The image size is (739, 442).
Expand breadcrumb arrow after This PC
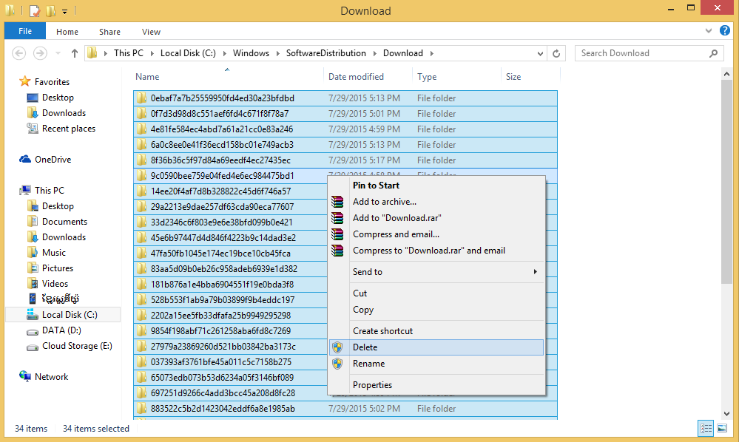click(x=152, y=54)
